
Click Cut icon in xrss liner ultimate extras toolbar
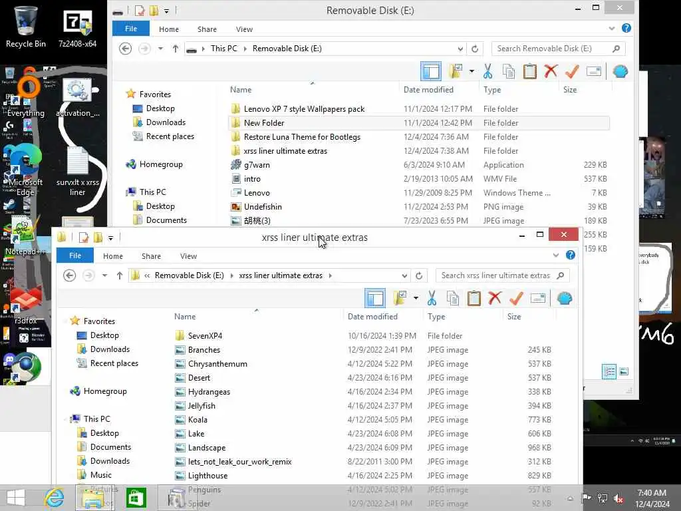click(431, 299)
